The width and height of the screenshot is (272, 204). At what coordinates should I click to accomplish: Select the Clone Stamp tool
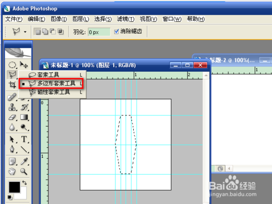click(12, 107)
